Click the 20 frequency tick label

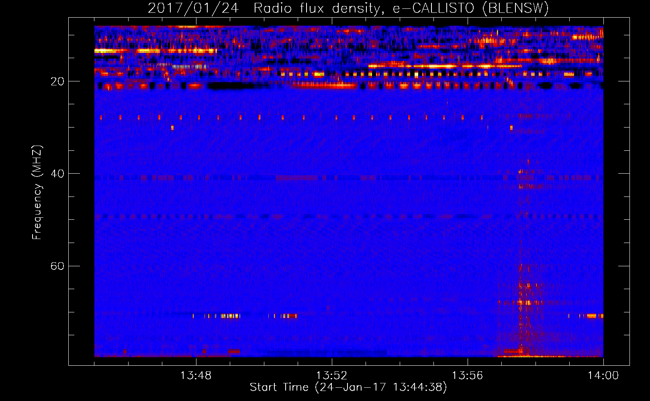(x=57, y=81)
